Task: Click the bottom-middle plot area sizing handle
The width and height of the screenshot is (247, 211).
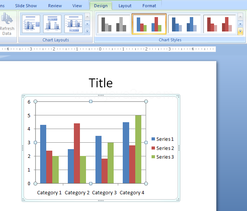Action: pyautogui.click(x=91, y=184)
